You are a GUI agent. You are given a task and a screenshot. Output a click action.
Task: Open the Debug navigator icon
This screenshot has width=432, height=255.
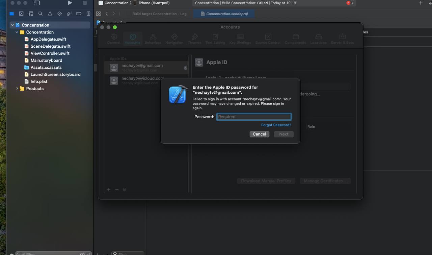click(69, 14)
